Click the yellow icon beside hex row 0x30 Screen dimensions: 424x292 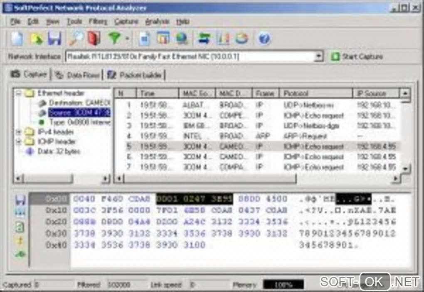pos(20,241)
